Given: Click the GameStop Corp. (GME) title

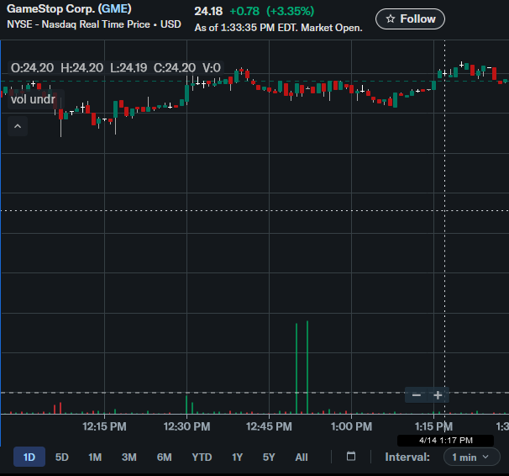Looking at the screenshot, I should click(x=69, y=8).
